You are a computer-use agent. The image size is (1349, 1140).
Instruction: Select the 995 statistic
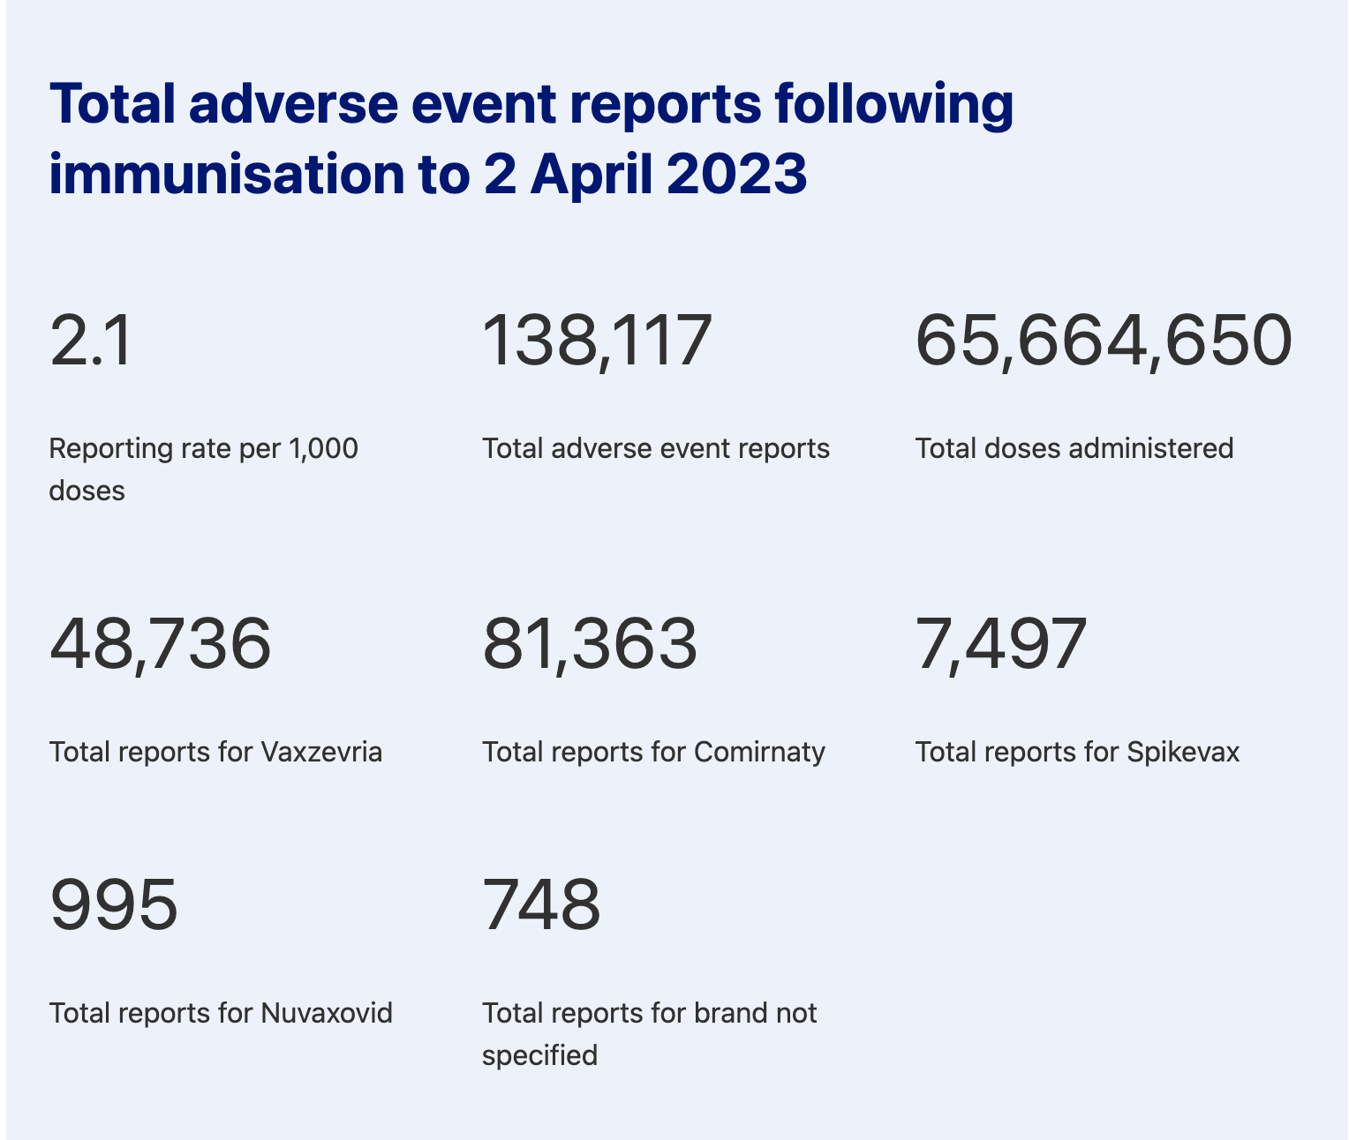[x=114, y=905]
